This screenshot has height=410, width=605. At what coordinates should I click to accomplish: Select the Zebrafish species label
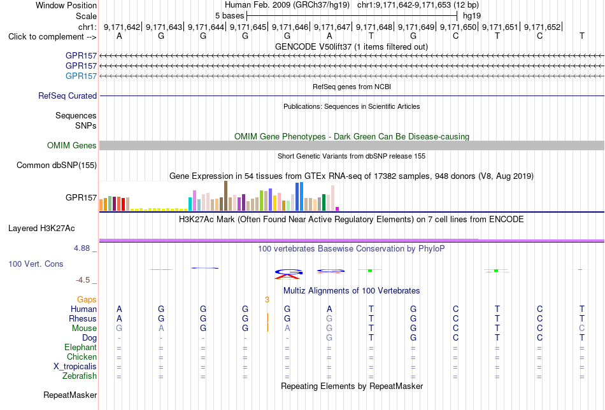pos(80,376)
